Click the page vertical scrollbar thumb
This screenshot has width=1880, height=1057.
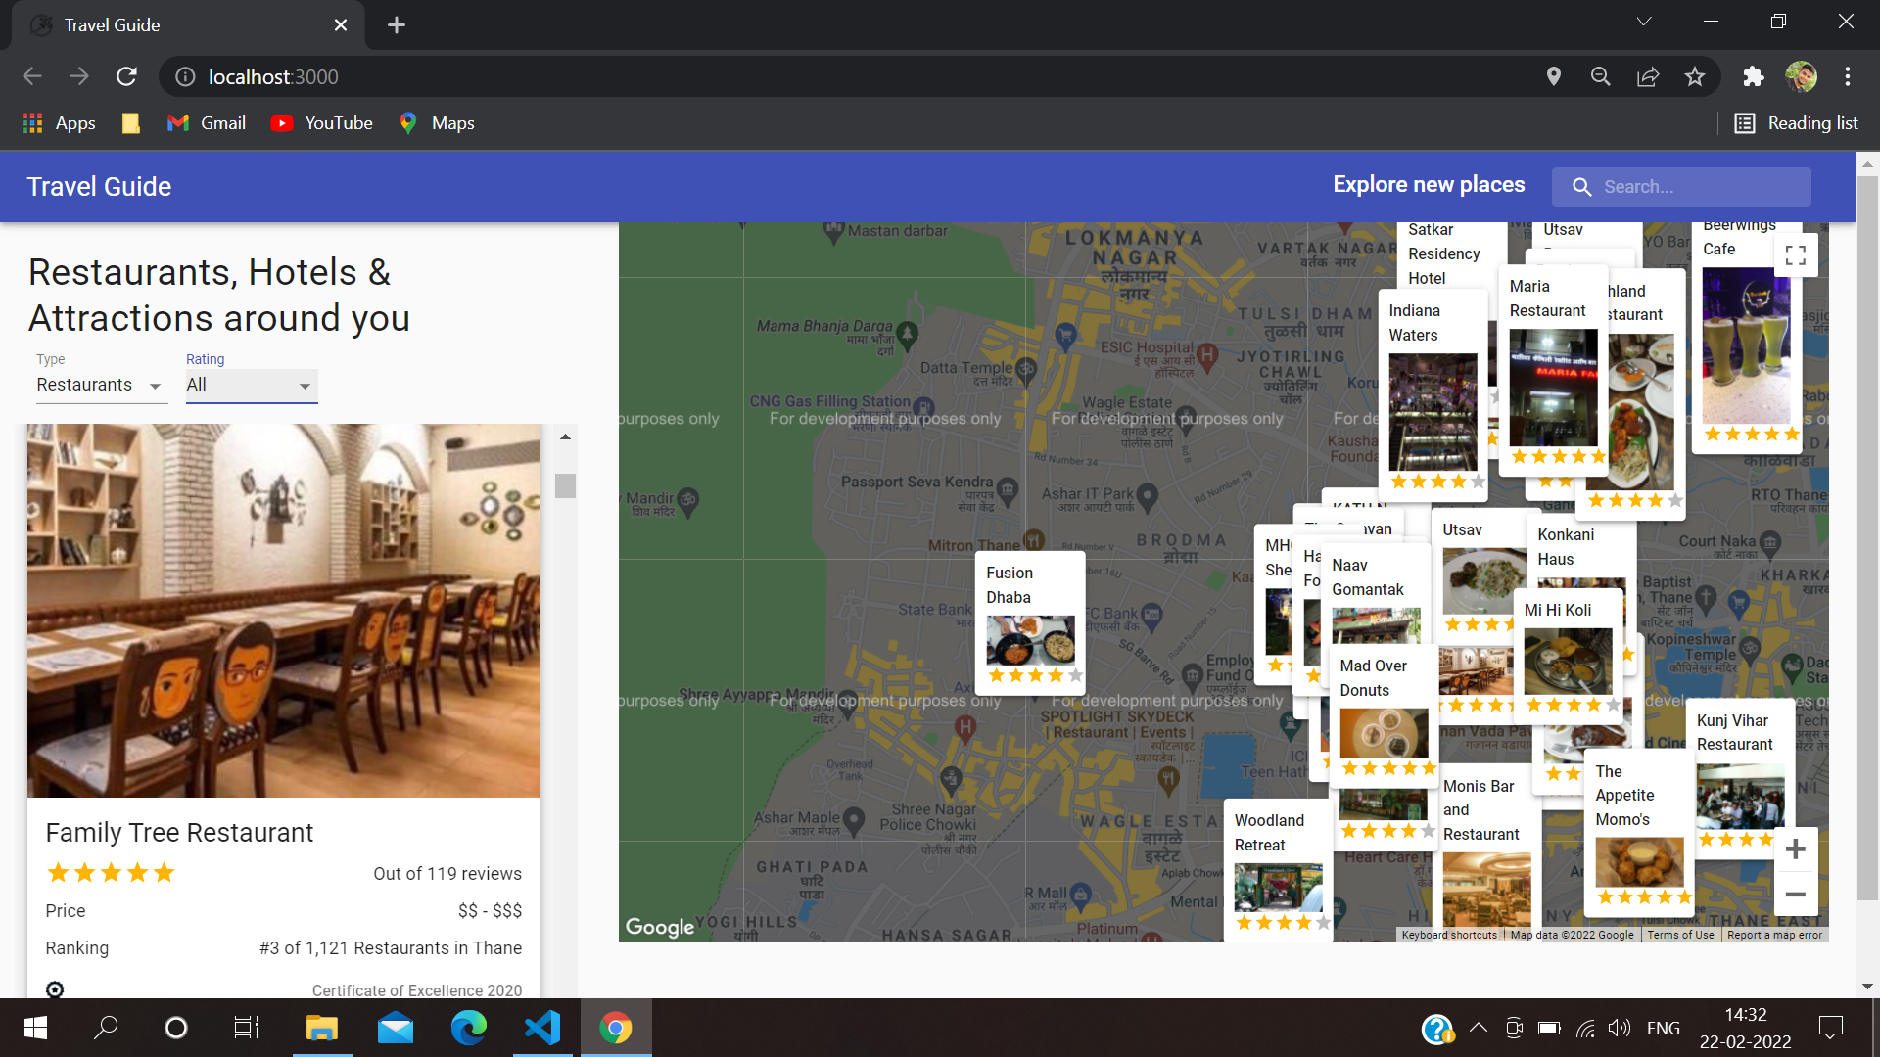coord(1867,538)
